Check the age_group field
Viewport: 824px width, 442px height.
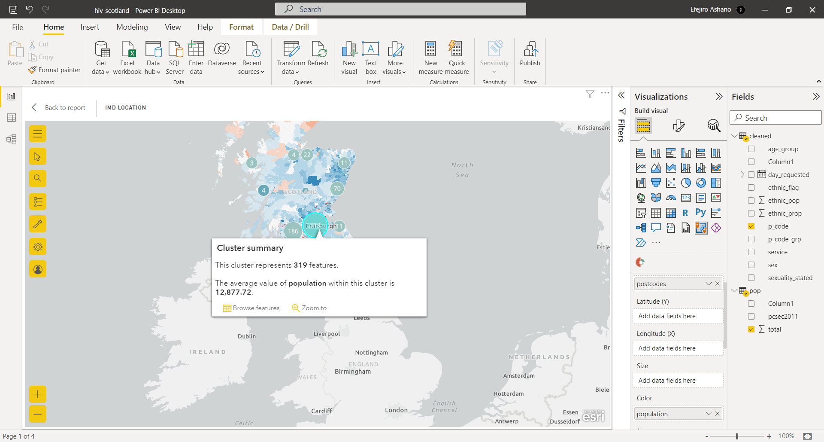point(751,149)
